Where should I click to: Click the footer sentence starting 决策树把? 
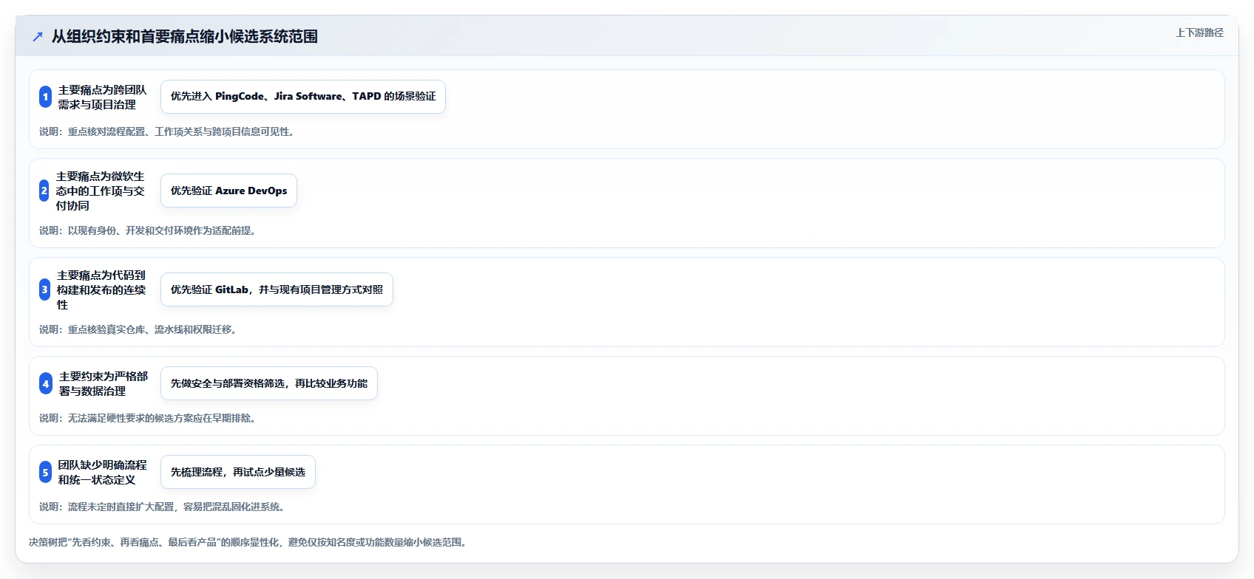coord(249,542)
